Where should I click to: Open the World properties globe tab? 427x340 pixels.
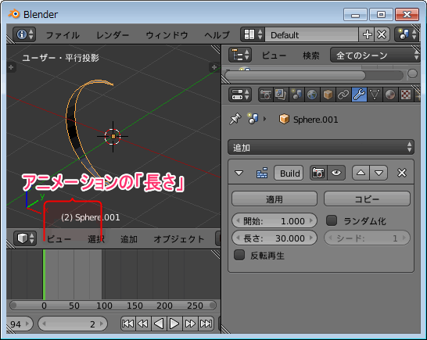(x=312, y=95)
